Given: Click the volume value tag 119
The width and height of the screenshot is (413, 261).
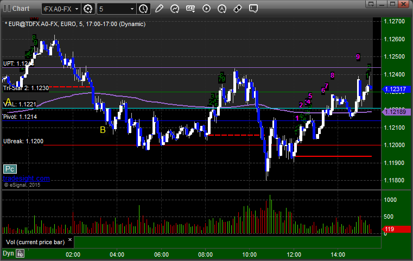Looking at the screenshot, I should point(396,229).
